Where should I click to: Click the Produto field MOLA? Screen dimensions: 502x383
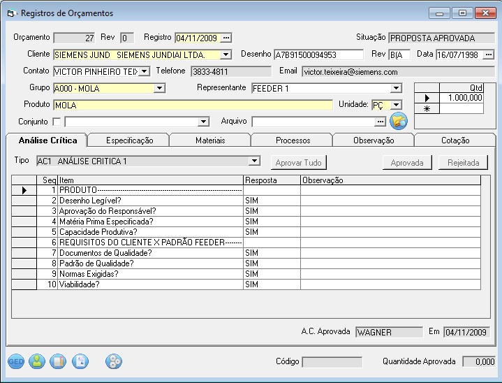click(x=193, y=105)
